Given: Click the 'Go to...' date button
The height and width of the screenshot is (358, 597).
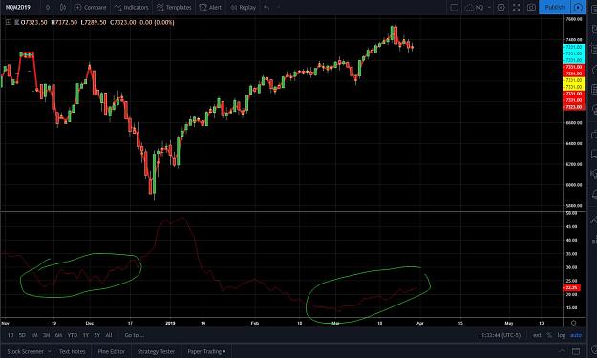Looking at the screenshot, I should click(x=134, y=335).
